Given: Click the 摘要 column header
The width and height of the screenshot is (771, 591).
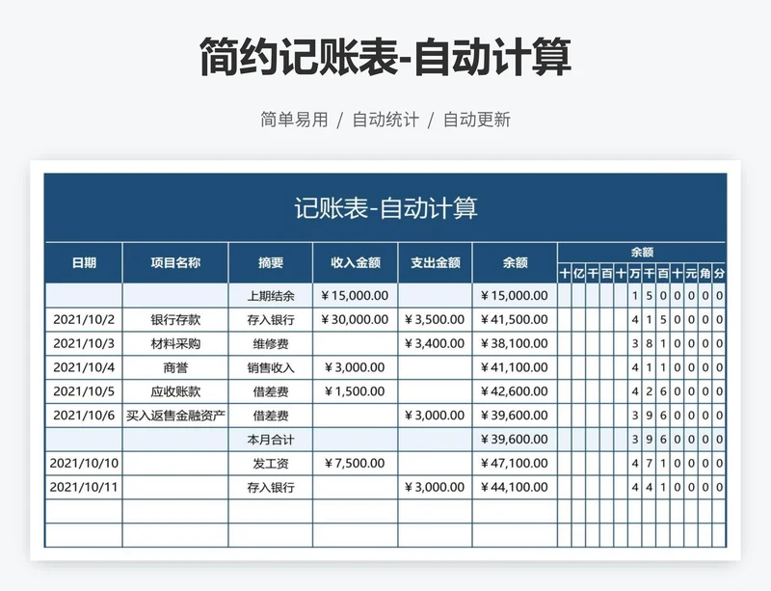Looking at the screenshot, I should click(x=271, y=263).
